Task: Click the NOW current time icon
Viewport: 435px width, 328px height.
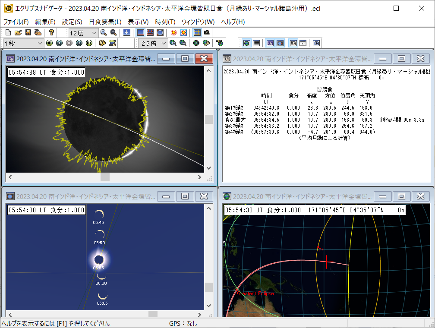Action: pyautogui.click(x=112, y=43)
